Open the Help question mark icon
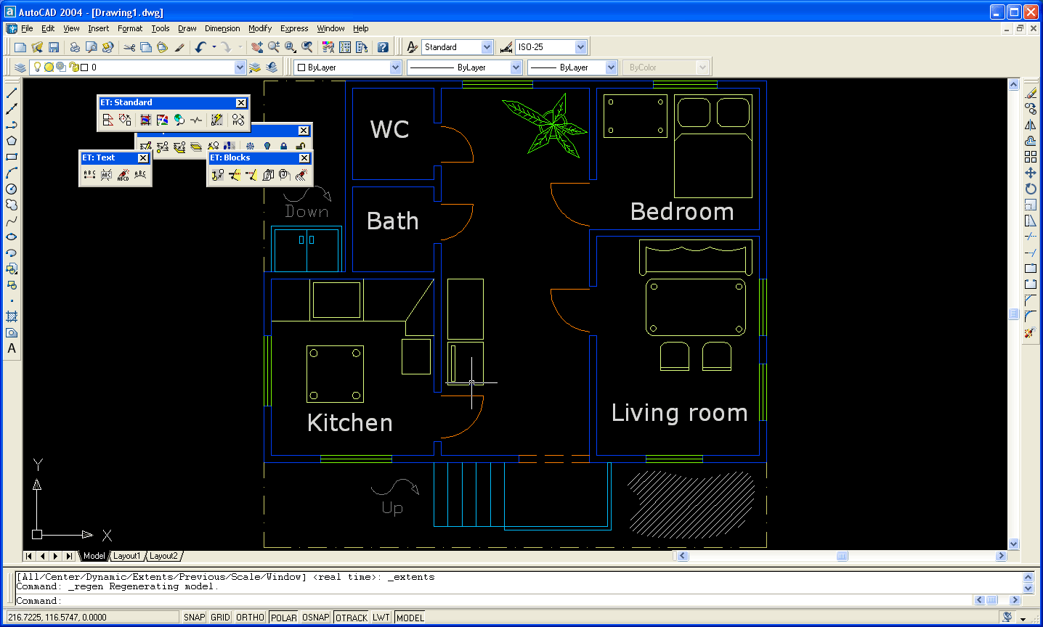The image size is (1043, 627). [x=383, y=47]
